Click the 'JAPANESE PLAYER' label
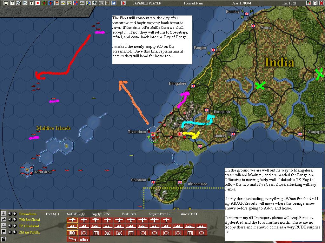The width and height of the screenshot is (325, 243). pos(147,3)
